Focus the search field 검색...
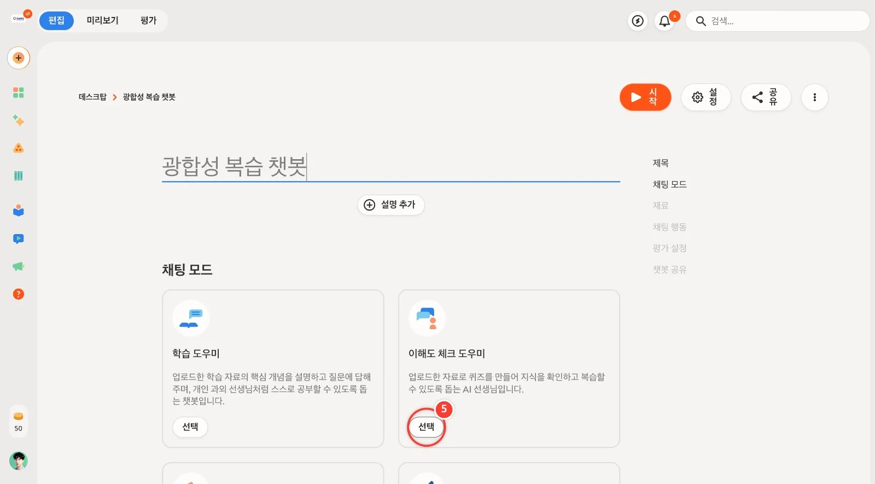875x484 pixels. pos(778,21)
